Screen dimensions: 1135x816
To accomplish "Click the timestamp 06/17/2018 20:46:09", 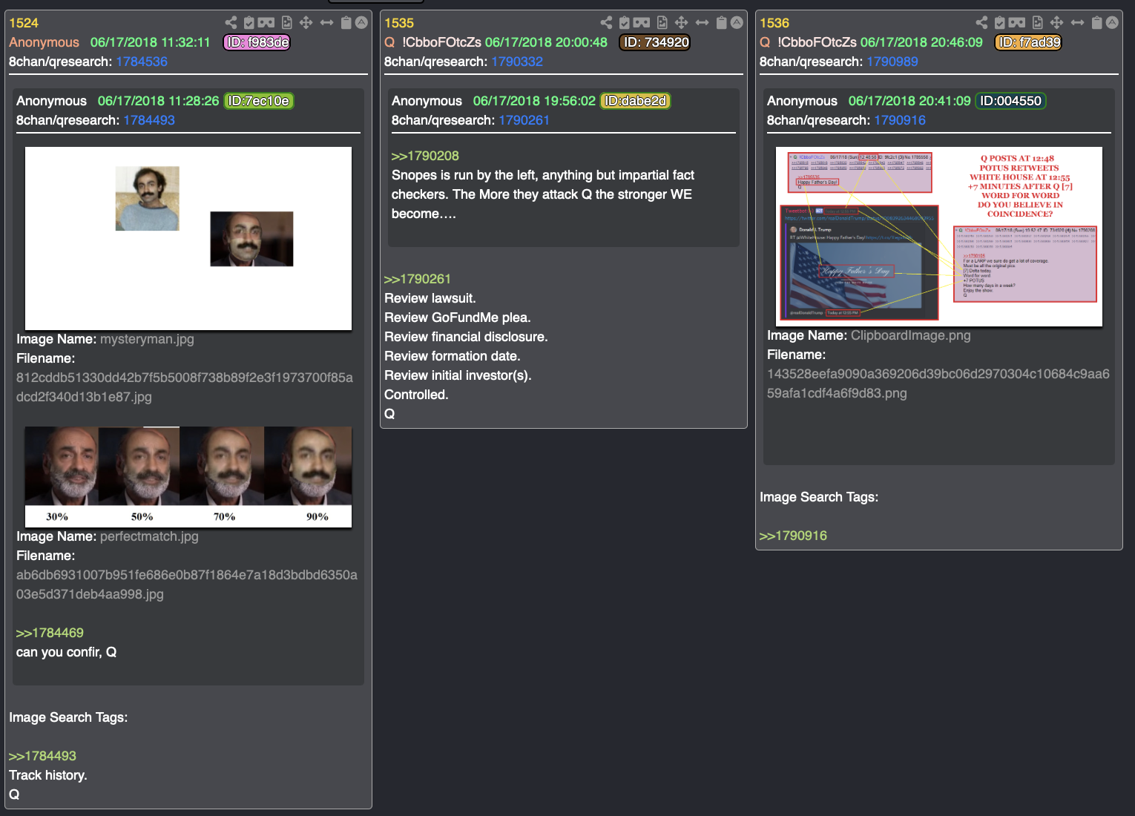I will tap(921, 42).
